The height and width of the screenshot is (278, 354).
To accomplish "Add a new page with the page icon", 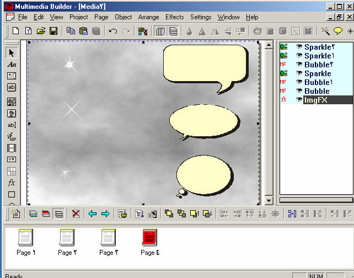I will pyautogui.click(x=16, y=213).
